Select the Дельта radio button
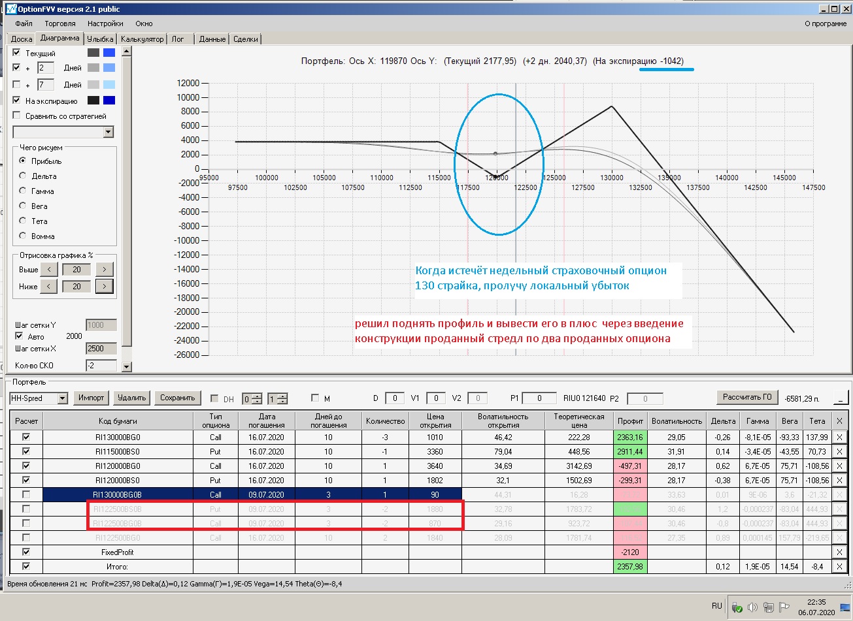Image resolution: width=853 pixels, height=621 pixels. [x=24, y=176]
